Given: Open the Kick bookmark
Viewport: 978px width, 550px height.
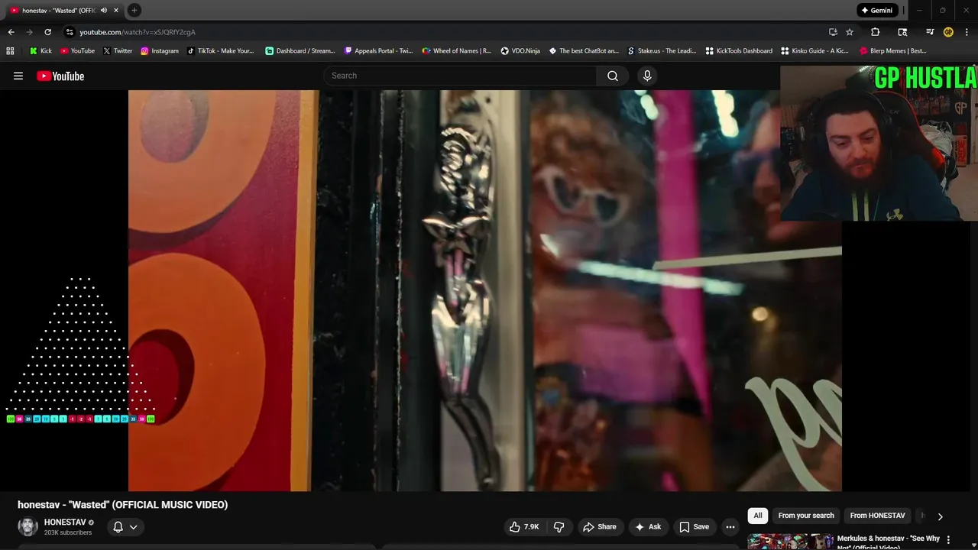Looking at the screenshot, I should 40,51.
